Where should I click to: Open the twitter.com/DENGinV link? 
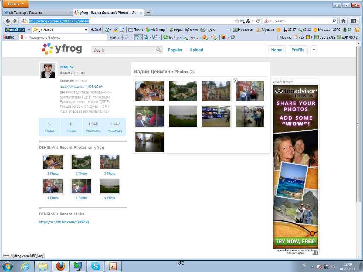tap(82, 86)
